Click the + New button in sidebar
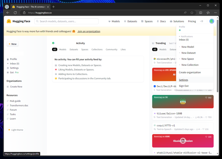222x159 pixels. point(13,44)
